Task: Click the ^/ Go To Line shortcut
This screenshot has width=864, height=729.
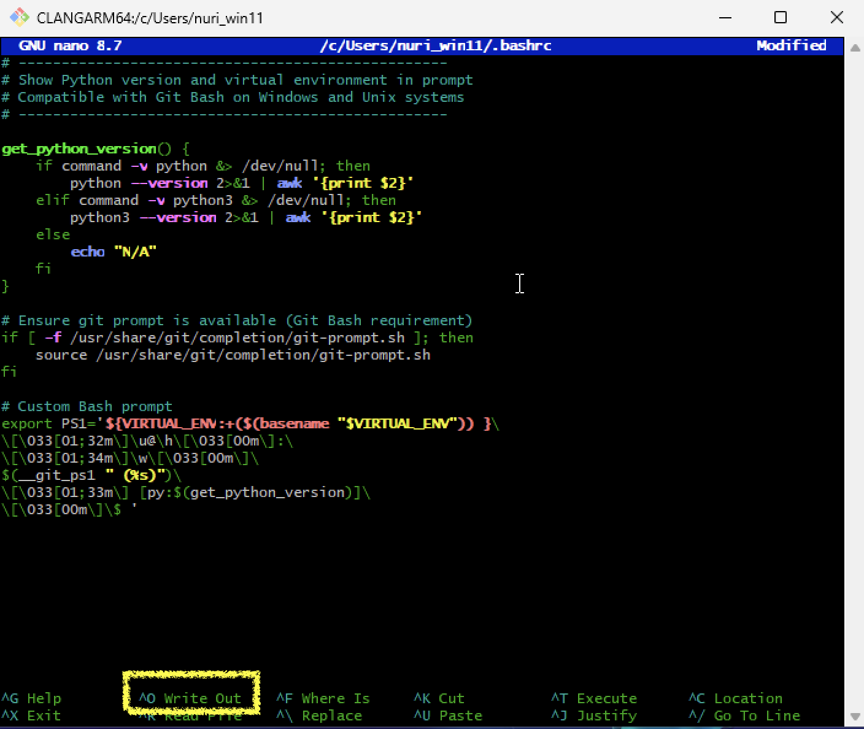Action: pos(744,715)
